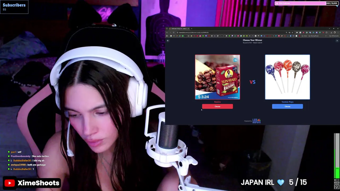Click the Sun-Maid Raisins image
This screenshot has height=191, width=340.
218,77
